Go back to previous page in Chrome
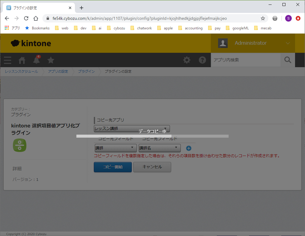Image resolution: width=305 pixels, height=236 pixels. click(7, 18)
